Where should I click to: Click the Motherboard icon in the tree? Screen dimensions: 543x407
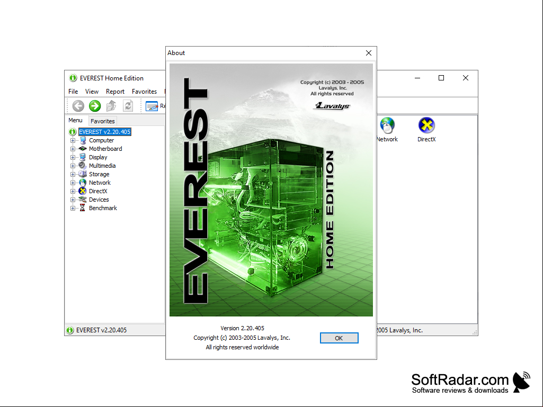click(83, 149)
